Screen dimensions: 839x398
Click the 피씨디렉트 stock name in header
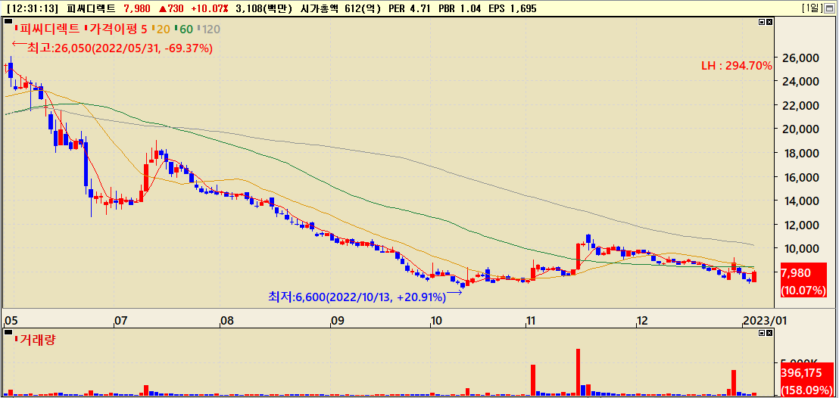pos(91,8)
